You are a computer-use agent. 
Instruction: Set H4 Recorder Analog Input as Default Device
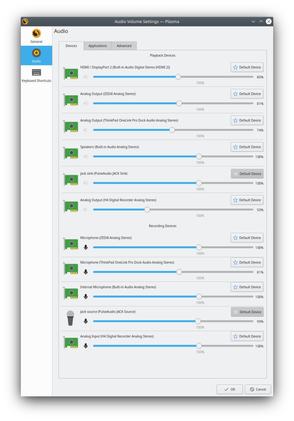tap(247, 336)
